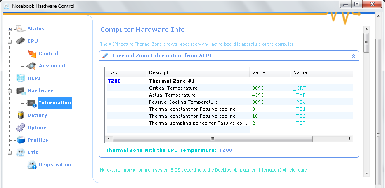The height and width of the screenshot is (188, 385).
Task: Click the Battery icon in sidebar
Action: point(21,115)
